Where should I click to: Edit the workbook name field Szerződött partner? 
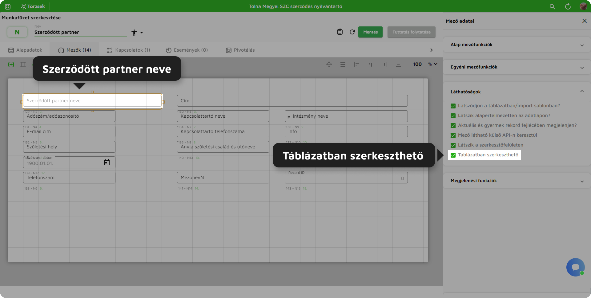[80, 32]
